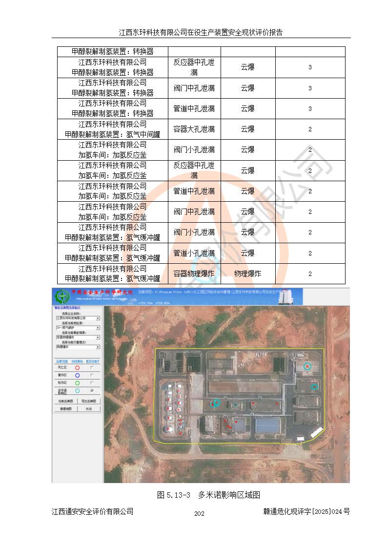Click the 清理地图 clear map button

point(65,408)
